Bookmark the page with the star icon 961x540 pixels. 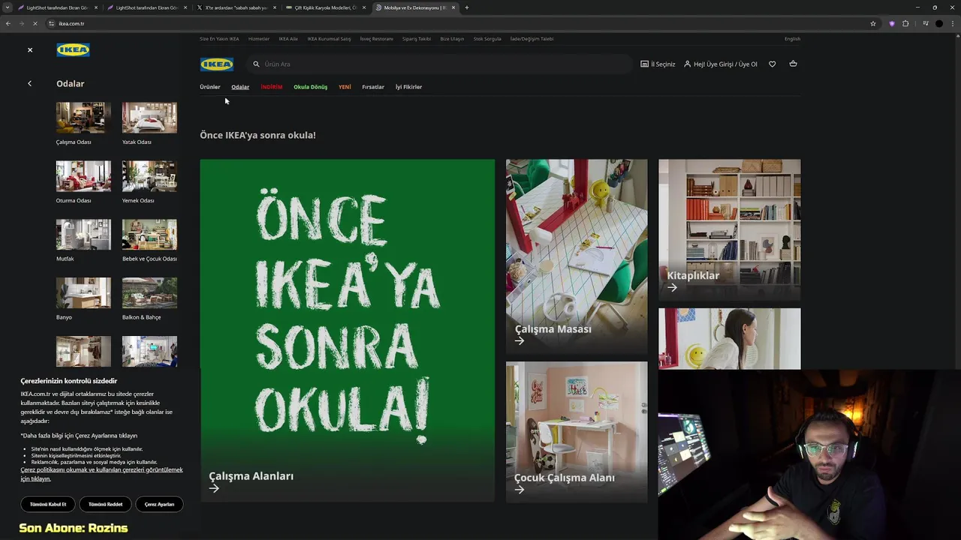click(873, 23)
